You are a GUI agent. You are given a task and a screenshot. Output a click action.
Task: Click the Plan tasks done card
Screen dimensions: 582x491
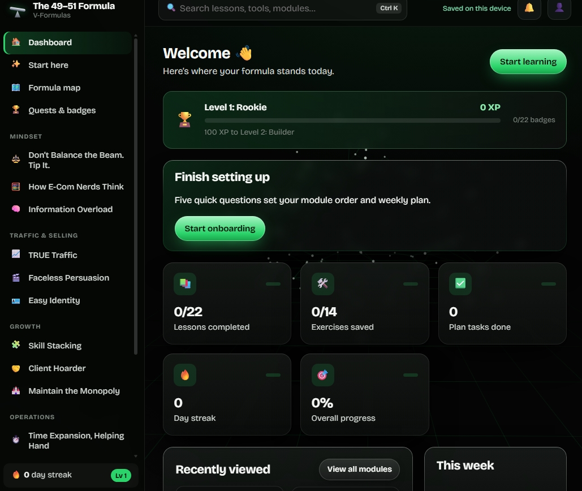(502, 304)
